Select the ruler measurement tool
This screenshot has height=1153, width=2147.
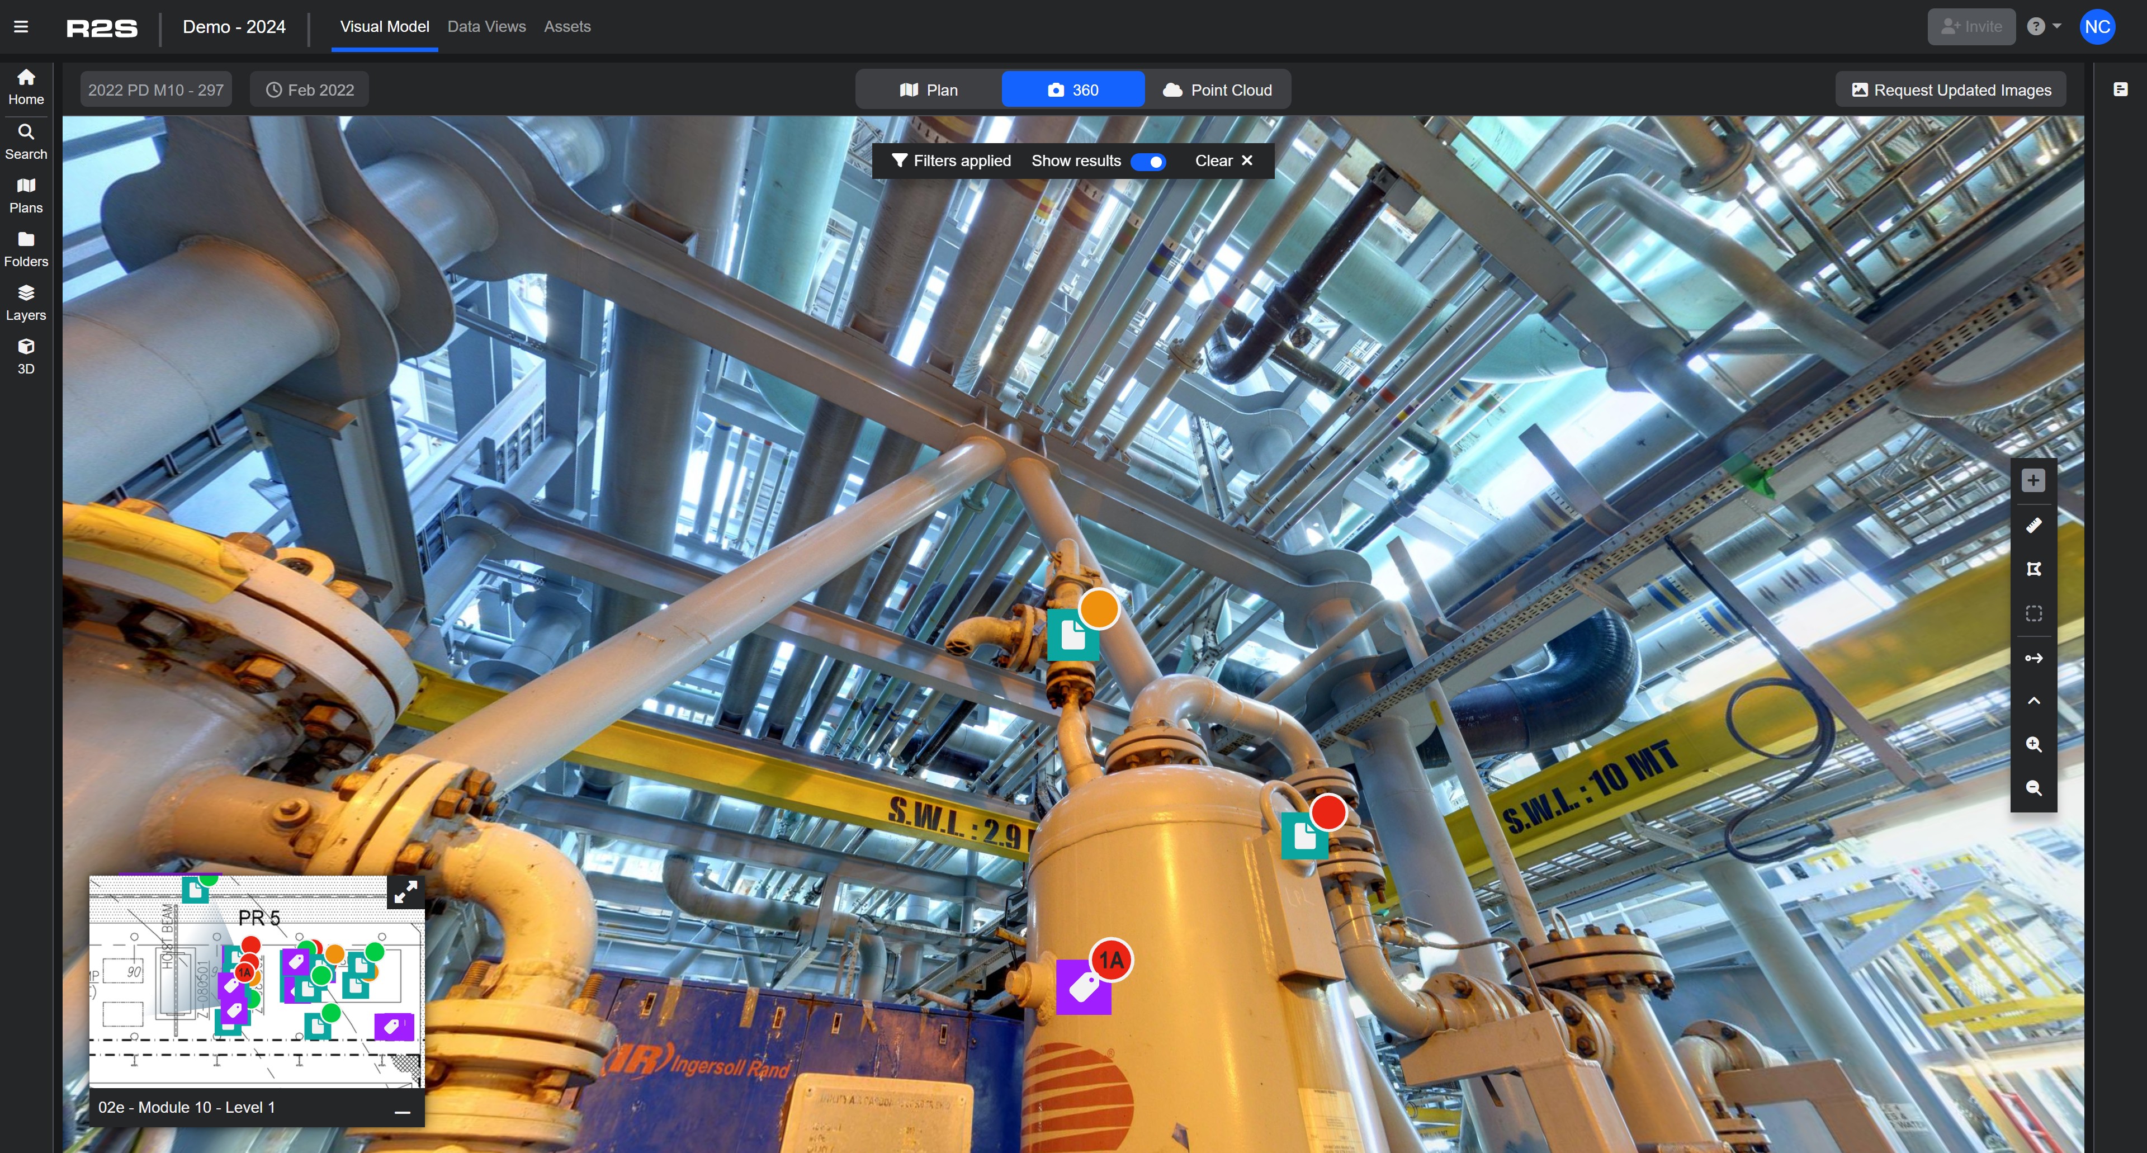[x=2033, y=525]
